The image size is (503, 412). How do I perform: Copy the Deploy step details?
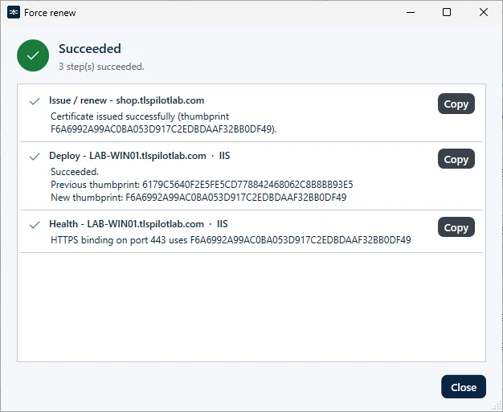(456, 159)
